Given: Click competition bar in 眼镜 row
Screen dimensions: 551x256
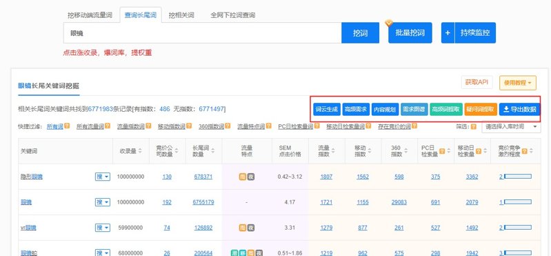Looking at the screenshot, I should [518, 202].
